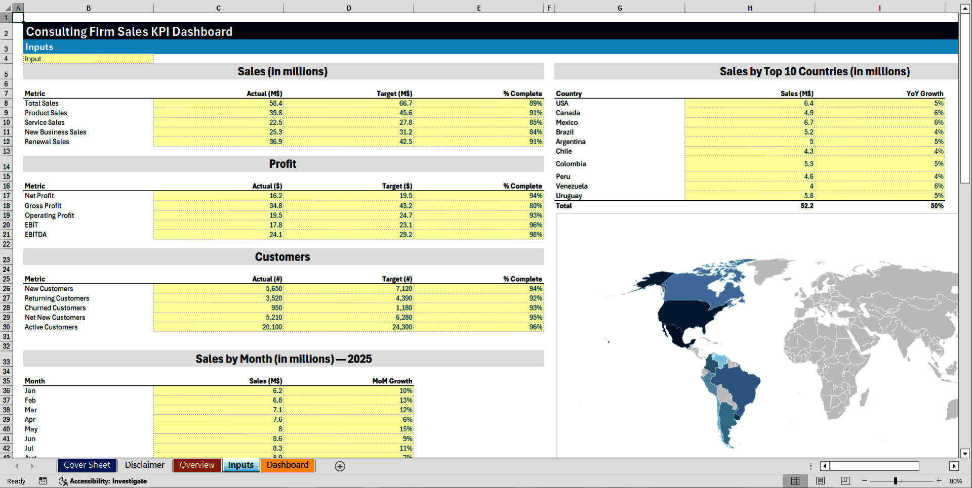Select the Inputs sheet tab
The height and width of the screenshot is (488, 972).
[240, 465]
